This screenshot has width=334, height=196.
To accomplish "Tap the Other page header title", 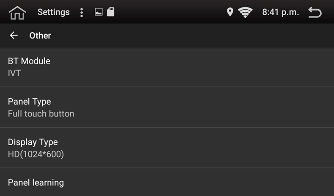I will pyautogui.click(x=40, y=36).
